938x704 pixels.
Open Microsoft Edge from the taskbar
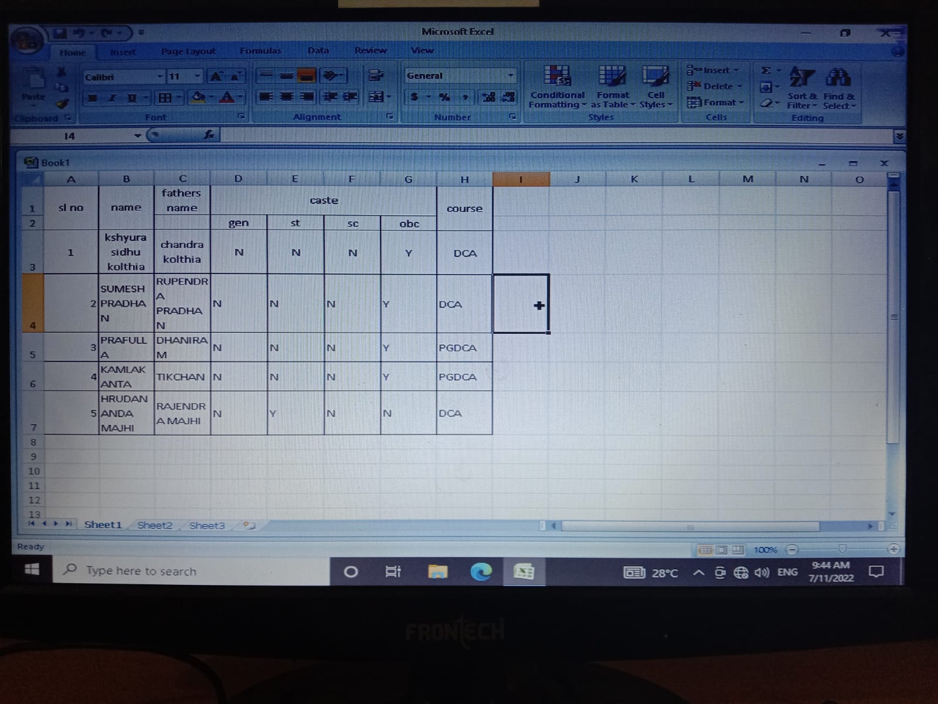click(x=481, y=571)
